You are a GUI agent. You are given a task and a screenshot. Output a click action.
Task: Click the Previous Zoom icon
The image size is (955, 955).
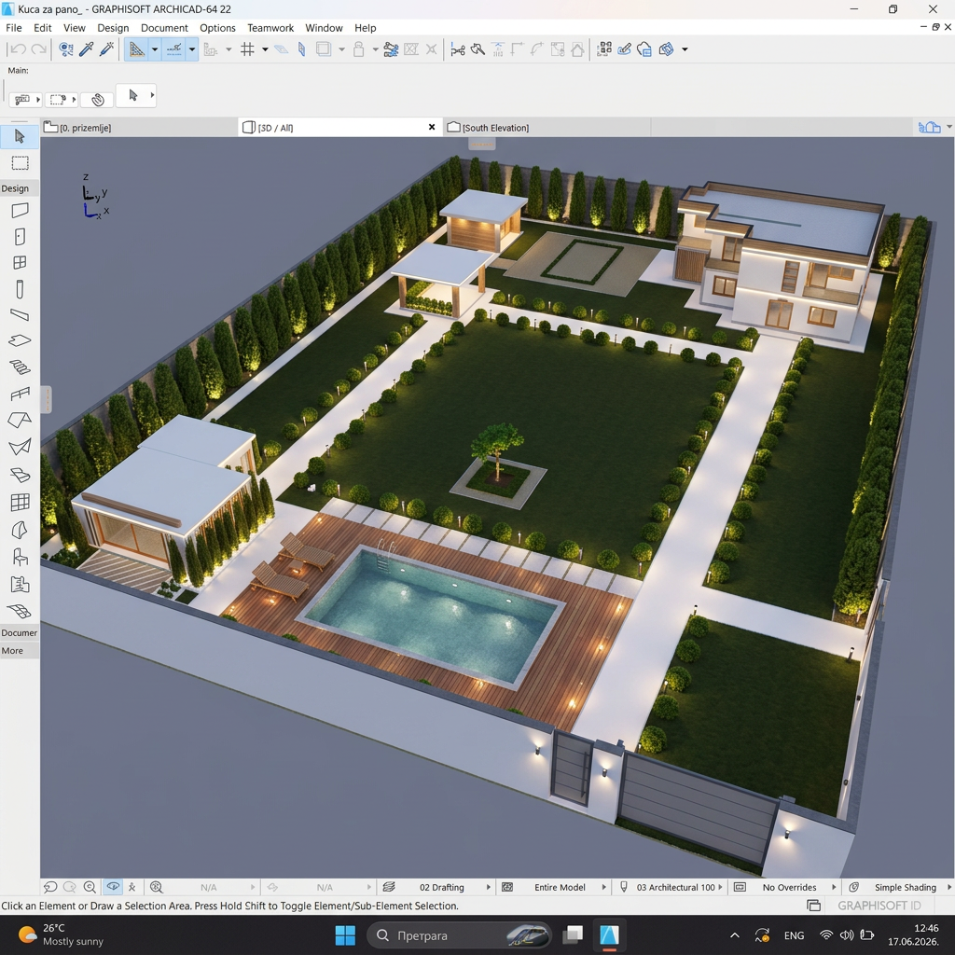click(x=50, y=888)
